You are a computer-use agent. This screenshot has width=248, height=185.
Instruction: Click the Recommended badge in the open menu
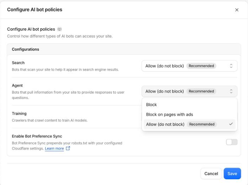(x=202, y=124)
